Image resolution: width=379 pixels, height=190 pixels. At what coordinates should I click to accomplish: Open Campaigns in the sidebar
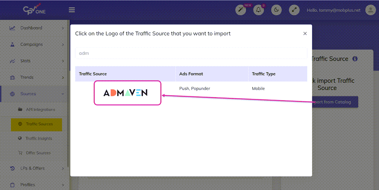point(31,44)
